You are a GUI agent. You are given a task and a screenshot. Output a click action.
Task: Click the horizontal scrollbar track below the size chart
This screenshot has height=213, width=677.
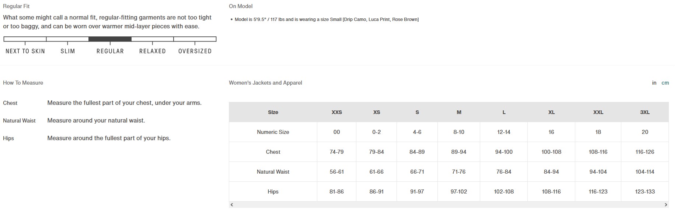(x=449, y=205)
